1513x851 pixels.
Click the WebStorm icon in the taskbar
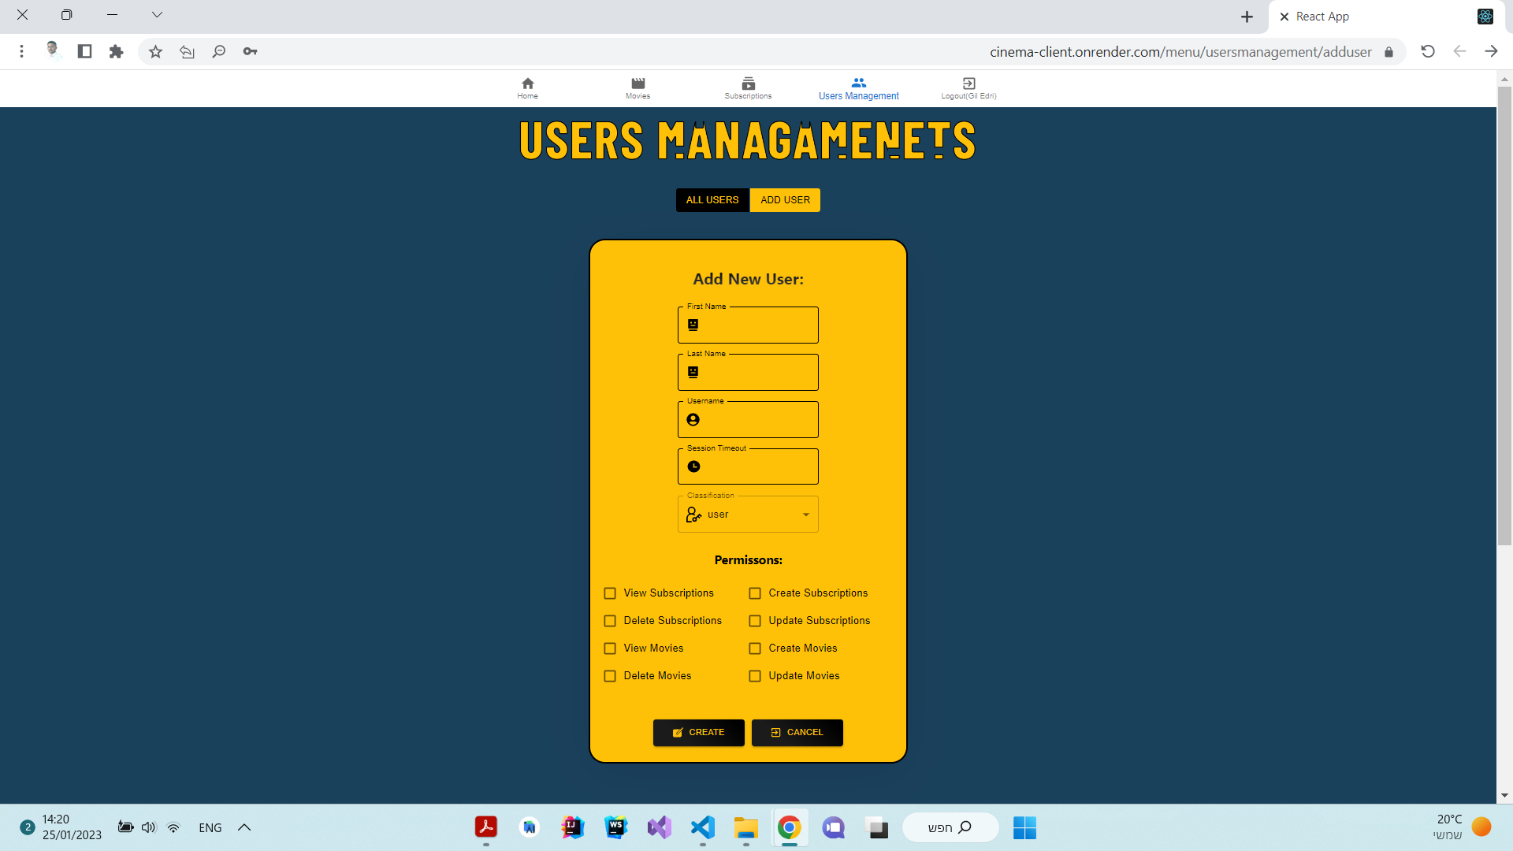[x=616, y=828]
